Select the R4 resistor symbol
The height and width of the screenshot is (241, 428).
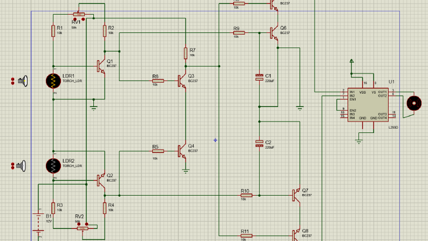pos(105,208)
